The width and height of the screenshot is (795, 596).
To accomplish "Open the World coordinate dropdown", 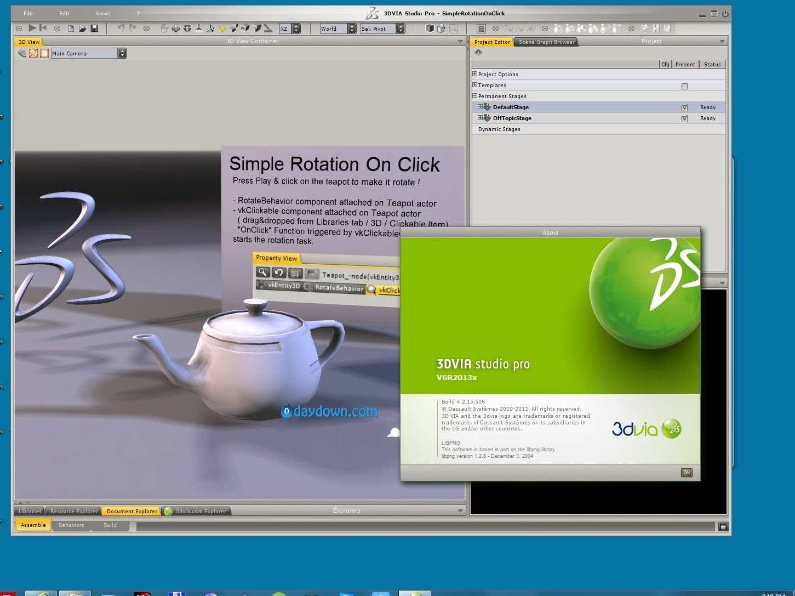I will [352, 29].
